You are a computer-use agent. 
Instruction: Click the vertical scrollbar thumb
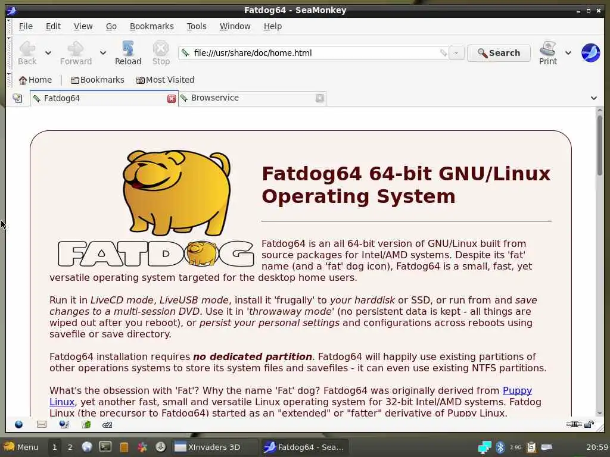(599, 145)
